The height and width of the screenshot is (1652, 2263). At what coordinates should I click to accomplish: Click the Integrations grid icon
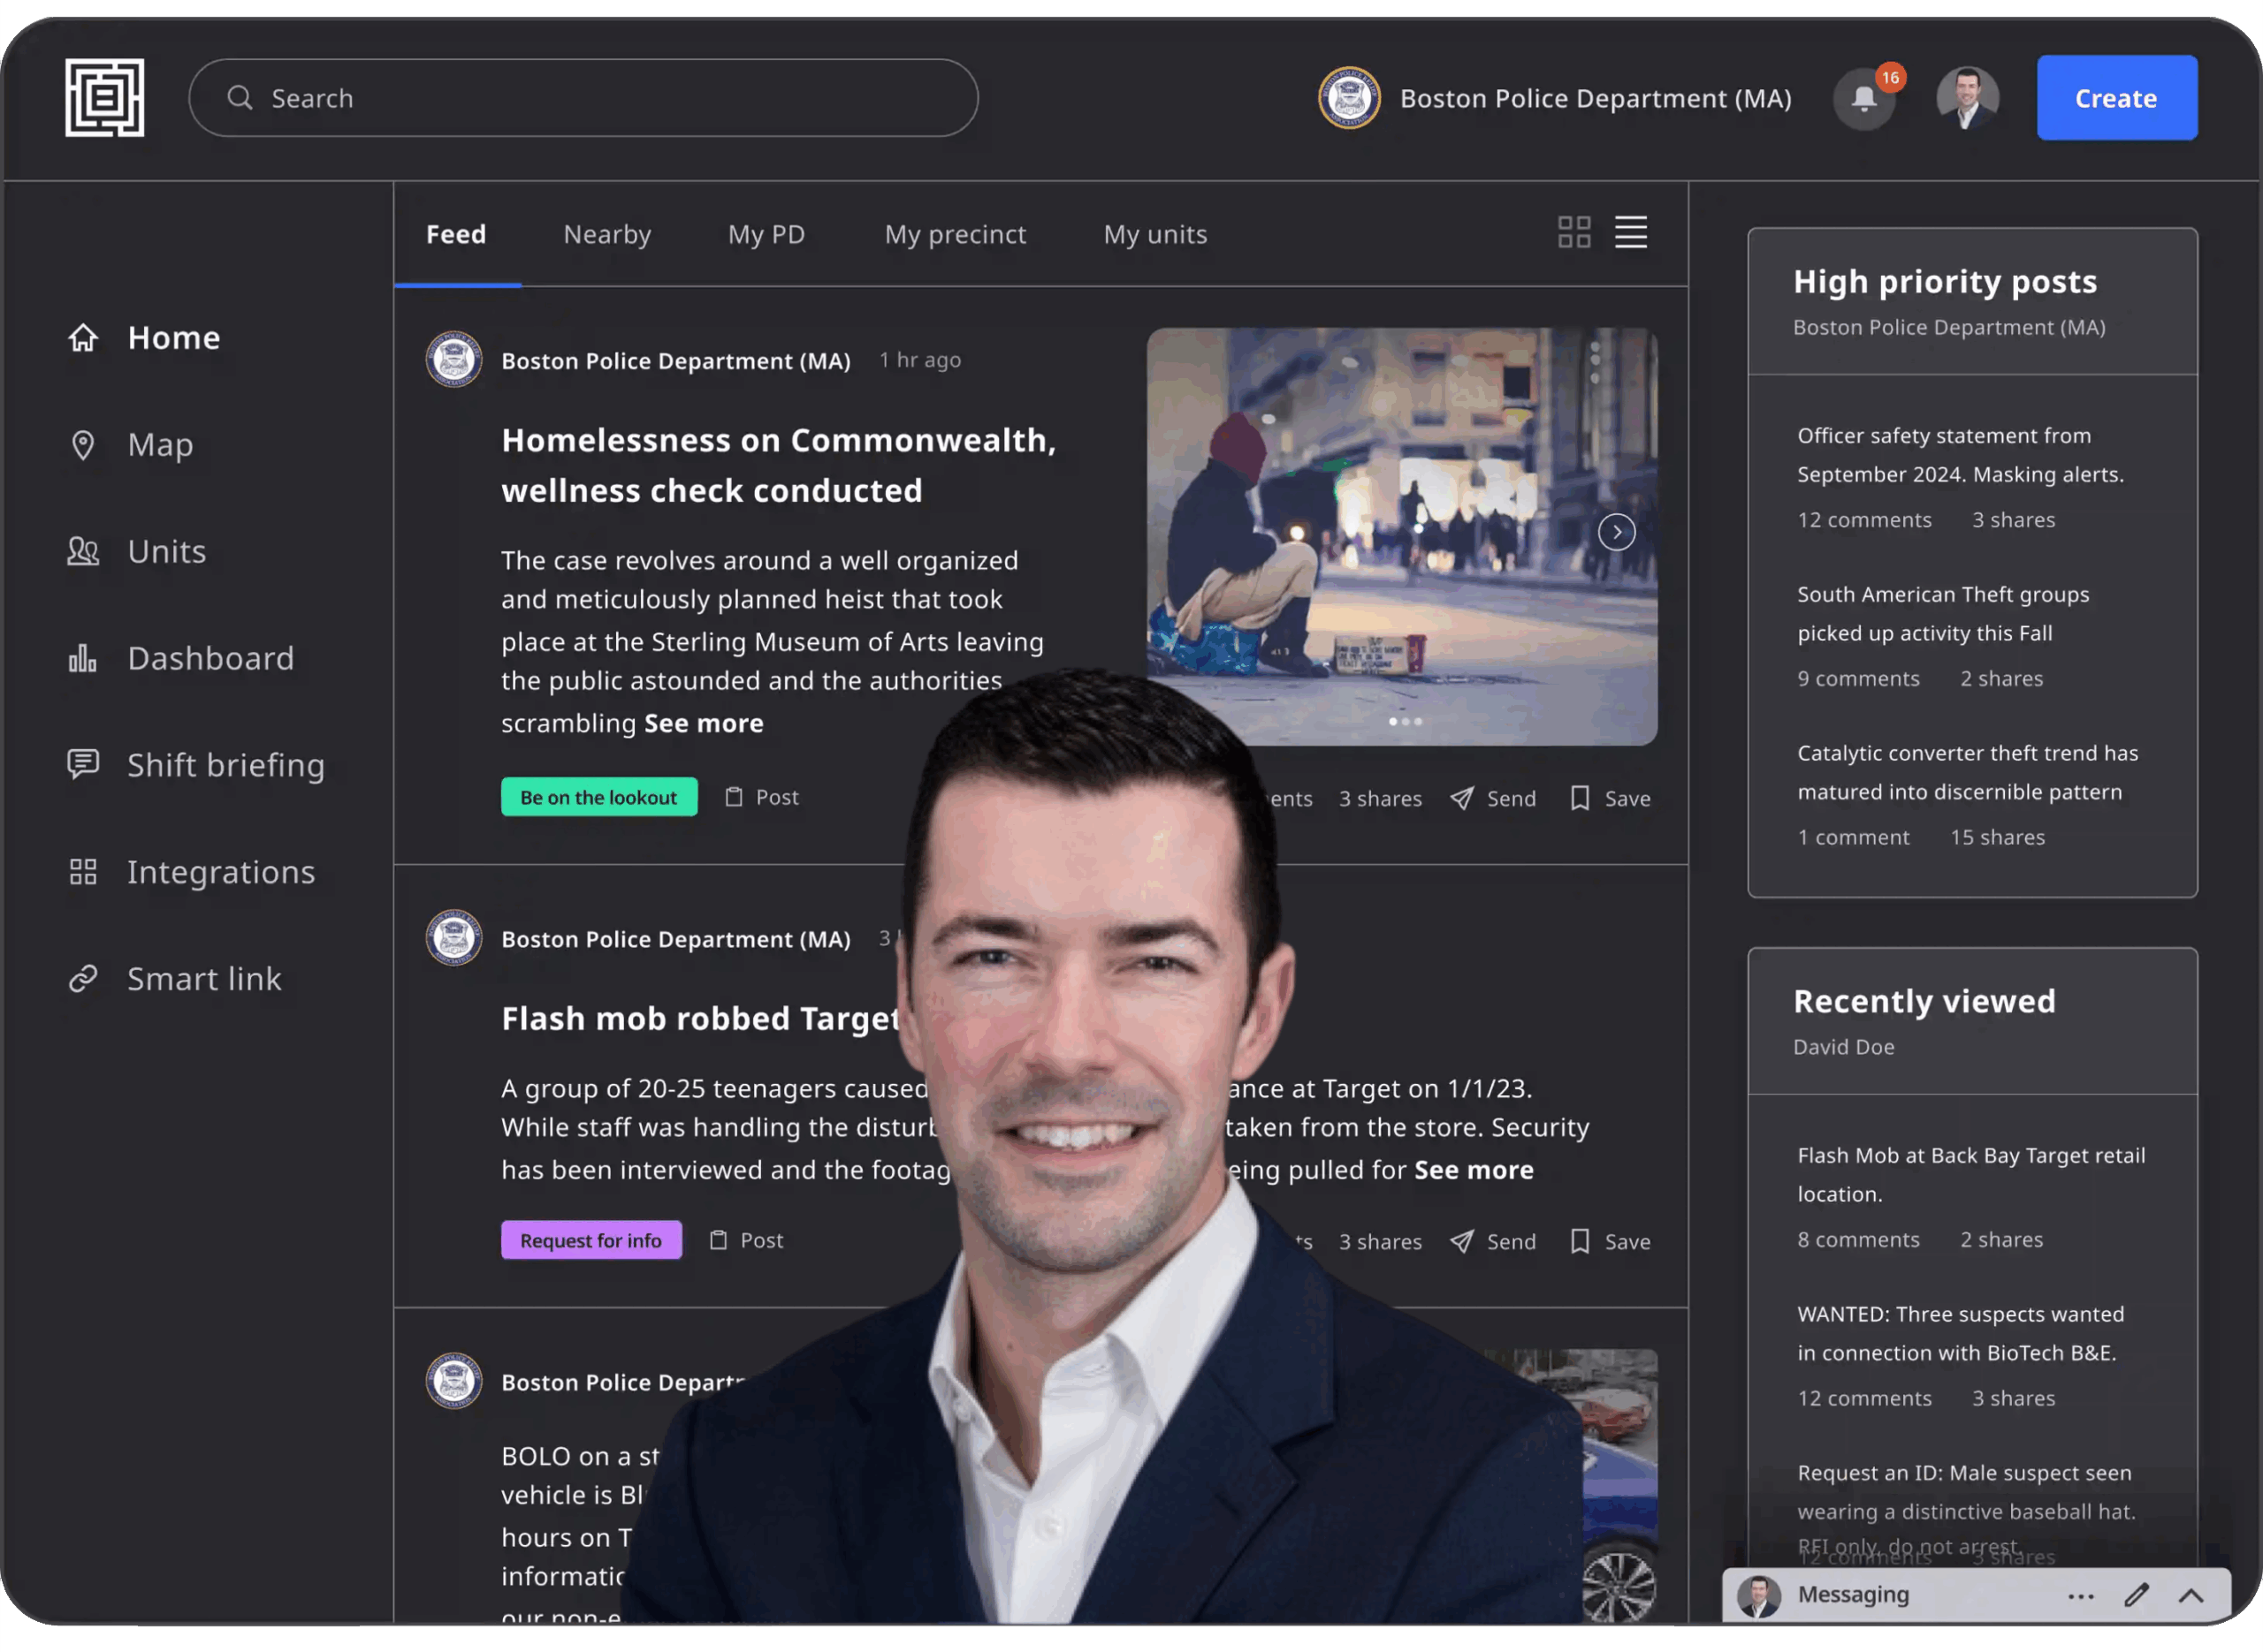(x=83, y=872)
